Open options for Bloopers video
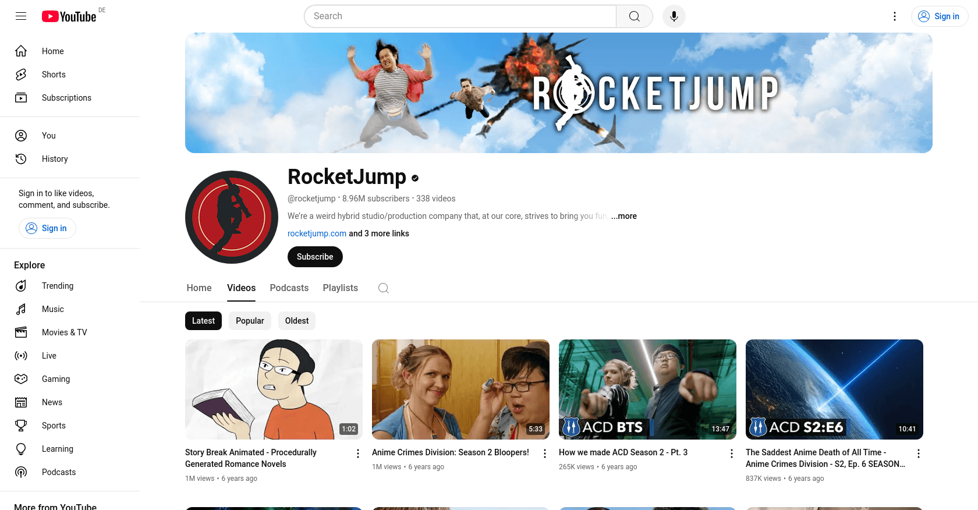 545,454
